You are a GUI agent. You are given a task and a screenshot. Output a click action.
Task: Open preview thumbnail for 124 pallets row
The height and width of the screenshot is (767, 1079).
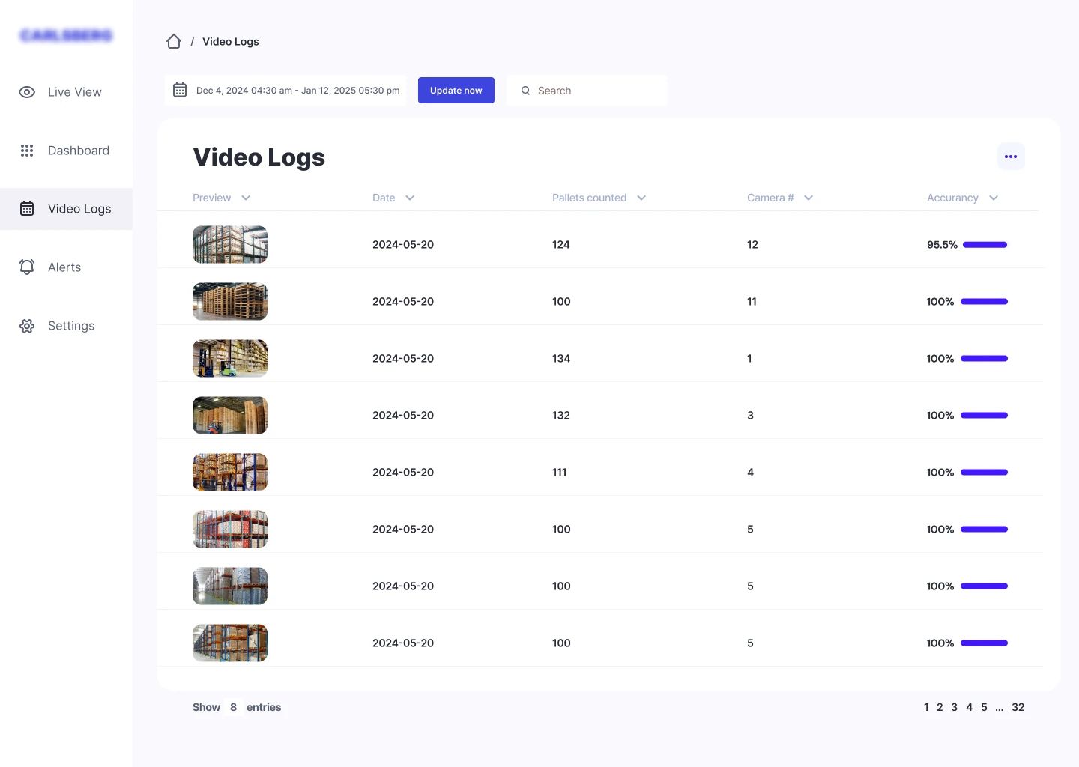(x=230, y=245)
